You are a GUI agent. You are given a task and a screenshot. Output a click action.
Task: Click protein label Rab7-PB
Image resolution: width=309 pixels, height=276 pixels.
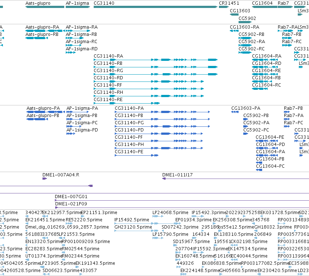tap(293, 108)
